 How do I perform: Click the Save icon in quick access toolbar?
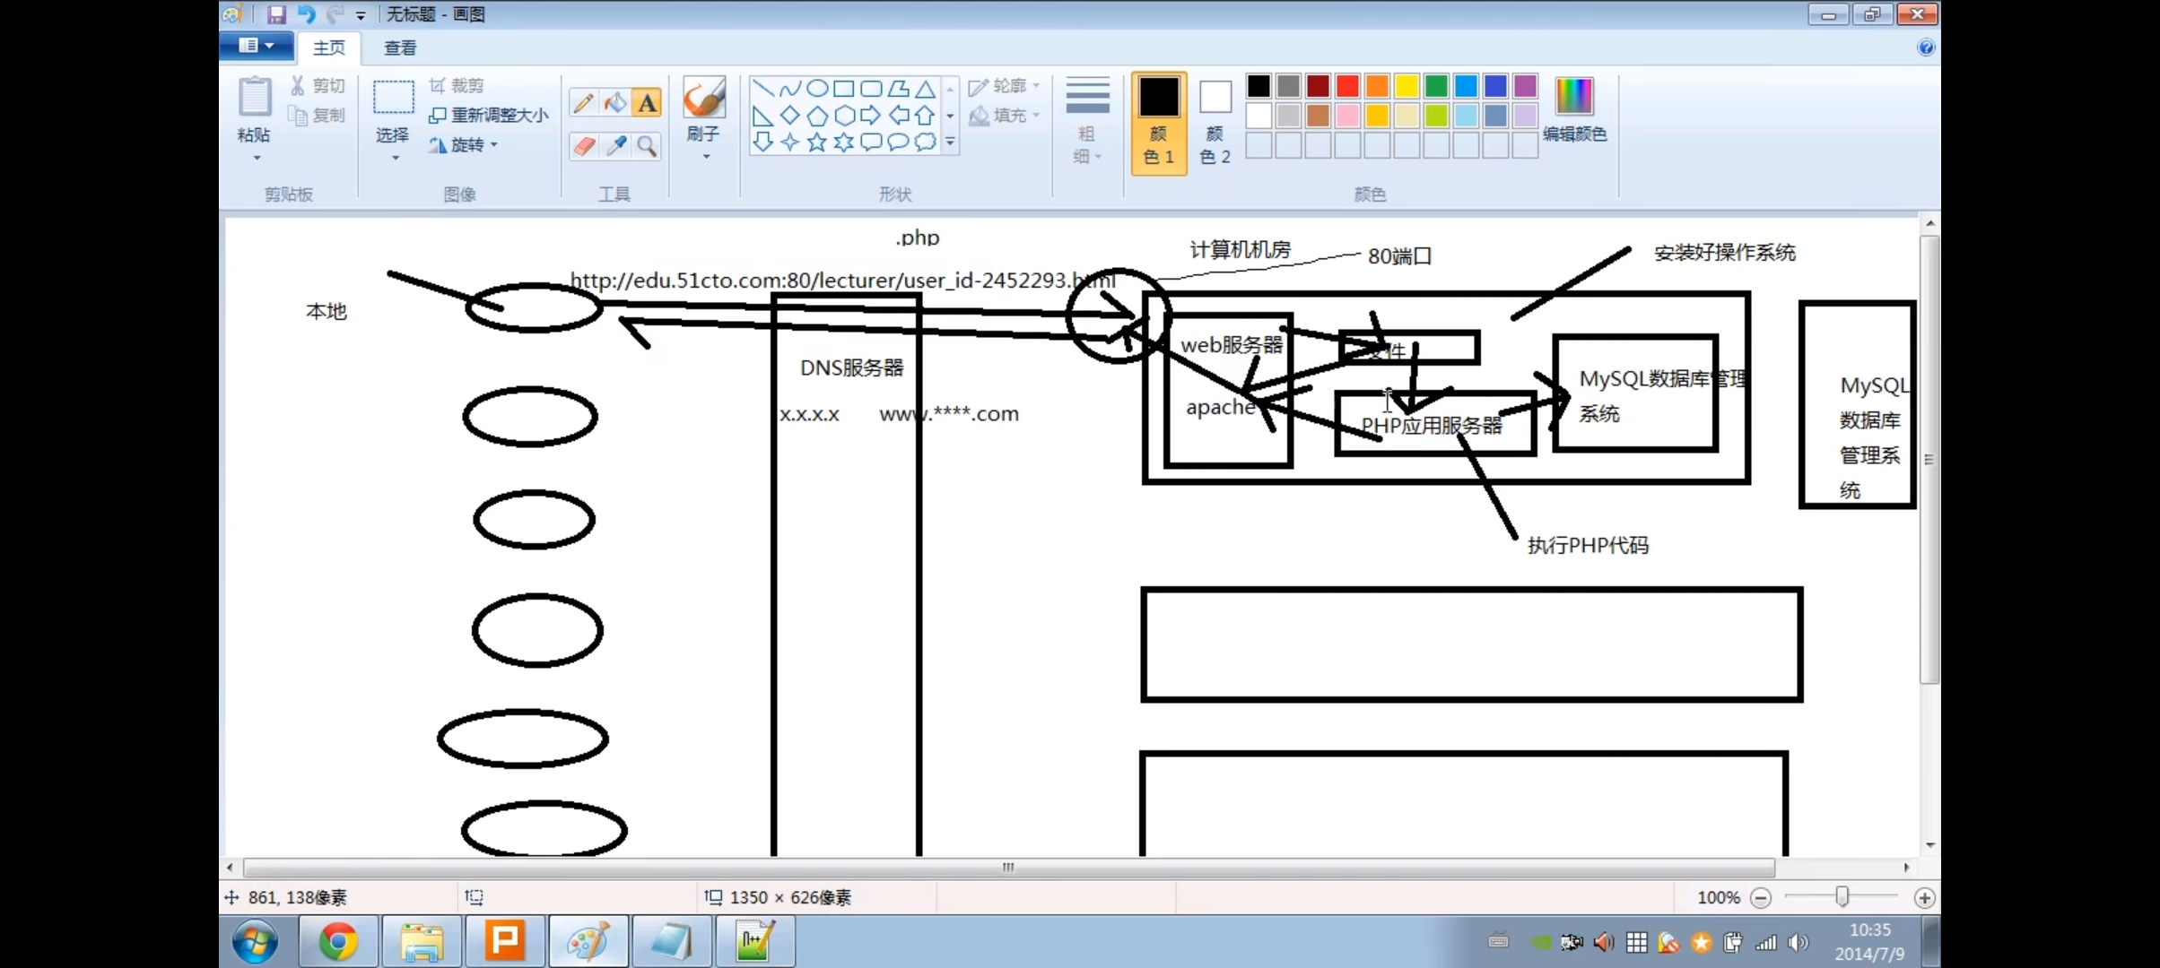coord(276,14)
